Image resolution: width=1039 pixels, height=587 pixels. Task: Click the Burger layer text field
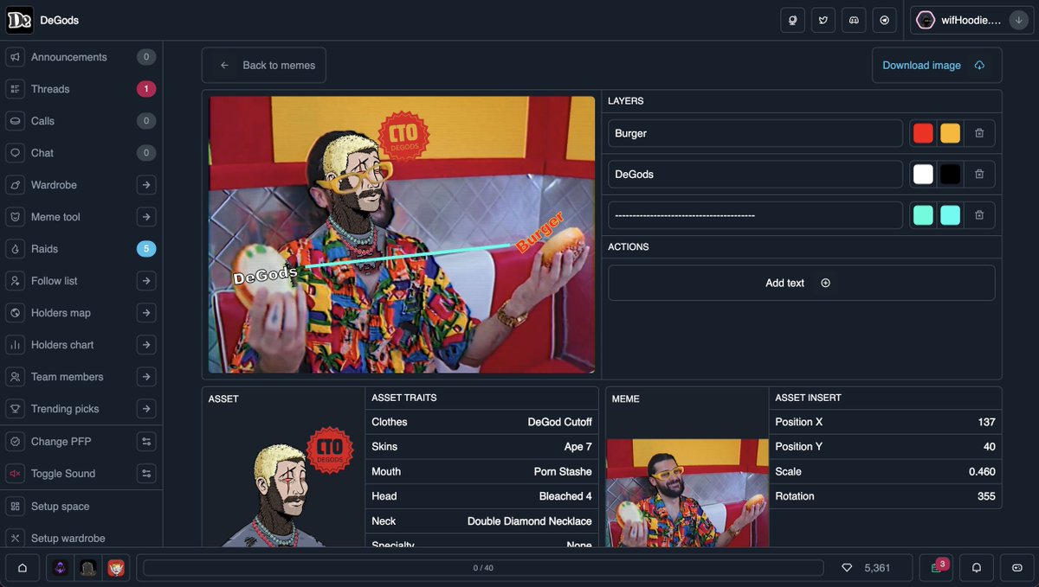click(x=755, y=133)
